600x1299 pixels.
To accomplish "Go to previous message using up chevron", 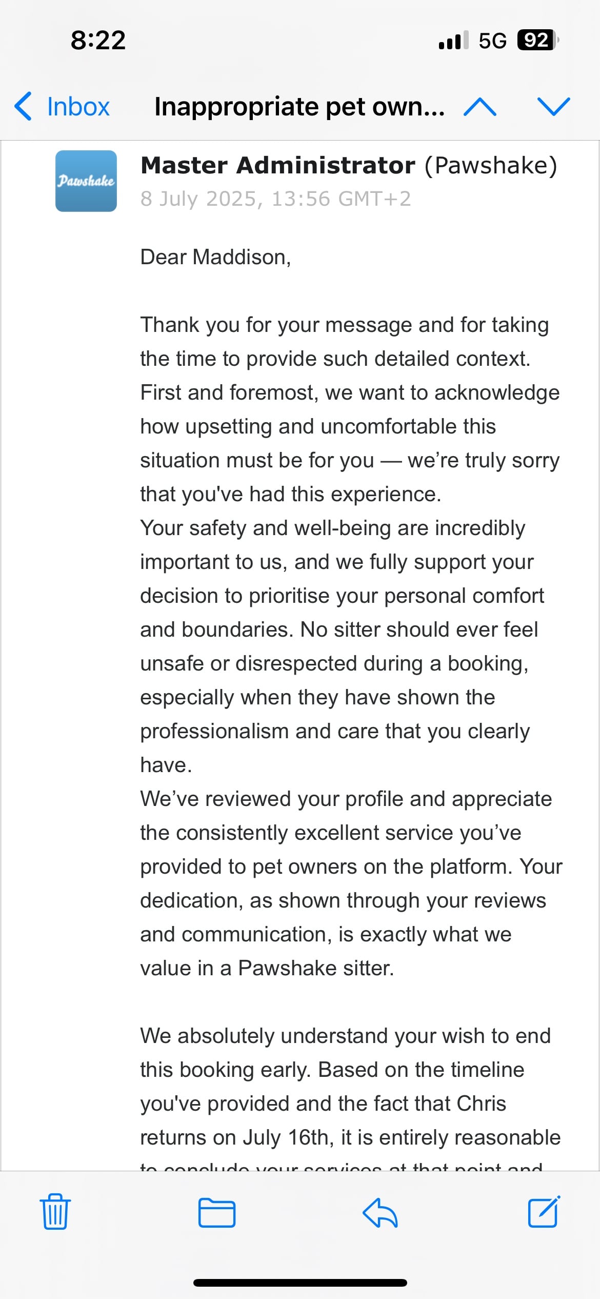I will coord(479,107).
